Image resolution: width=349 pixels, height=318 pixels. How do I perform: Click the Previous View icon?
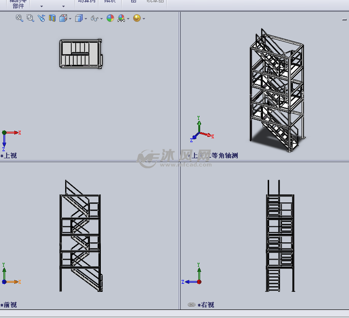[41, 18]
